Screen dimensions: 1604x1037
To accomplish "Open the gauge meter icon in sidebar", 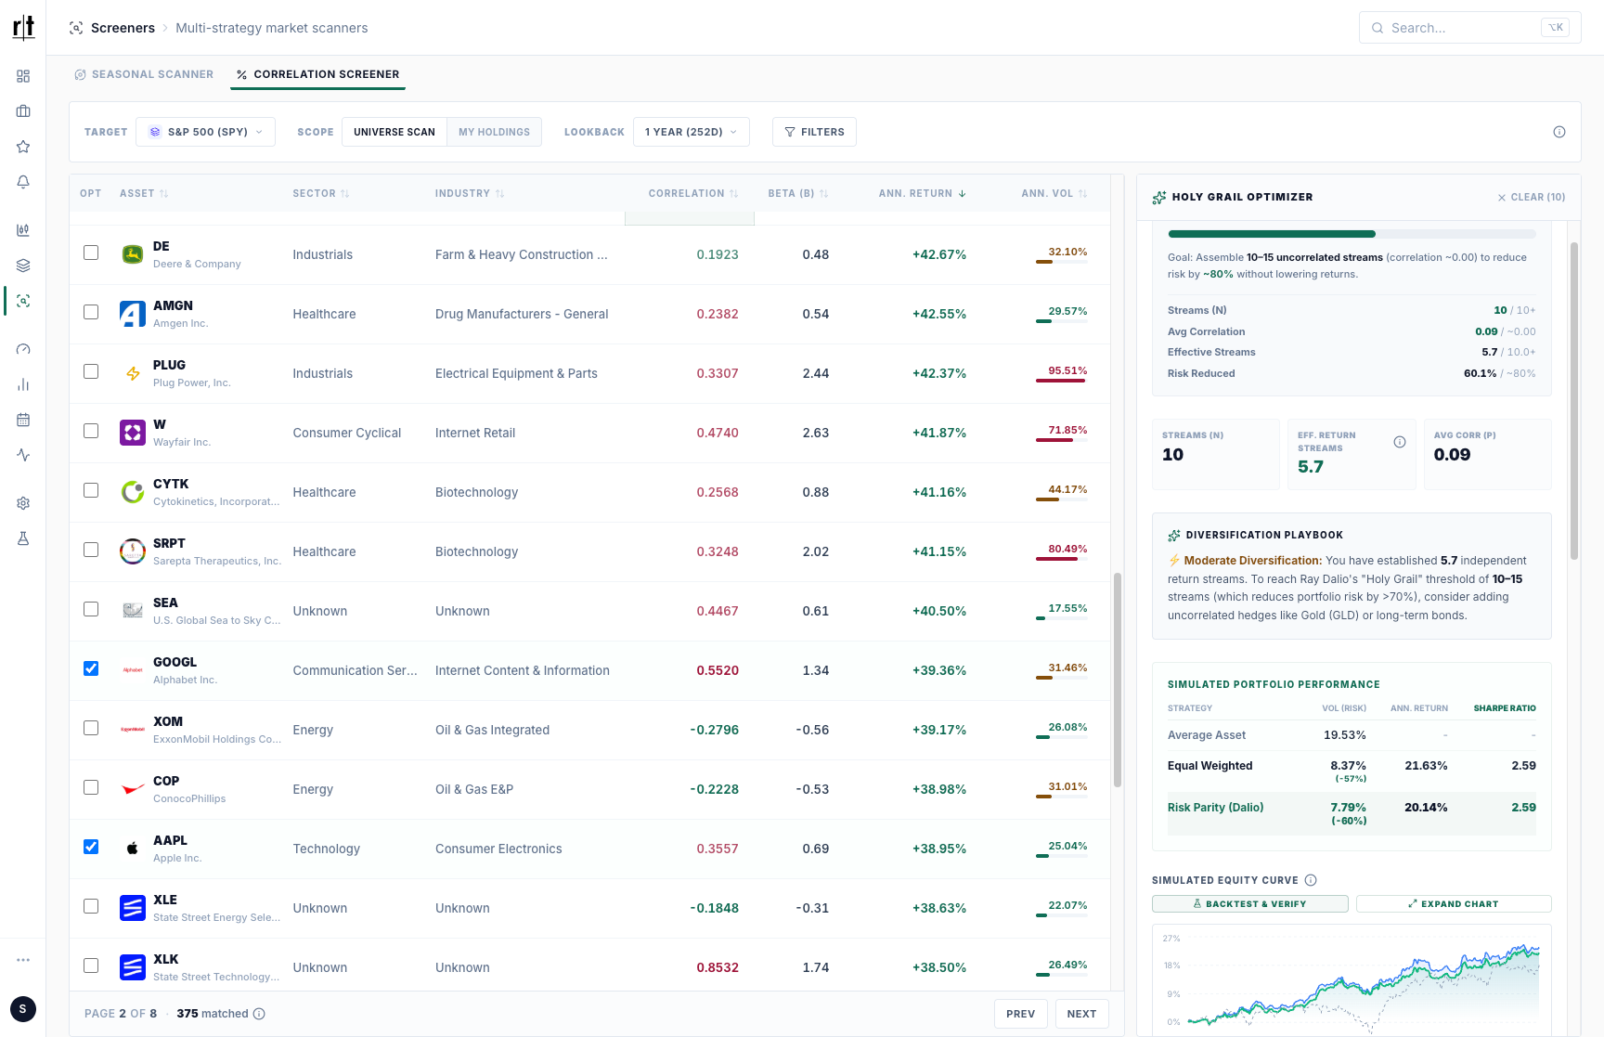I will (23, 349).
